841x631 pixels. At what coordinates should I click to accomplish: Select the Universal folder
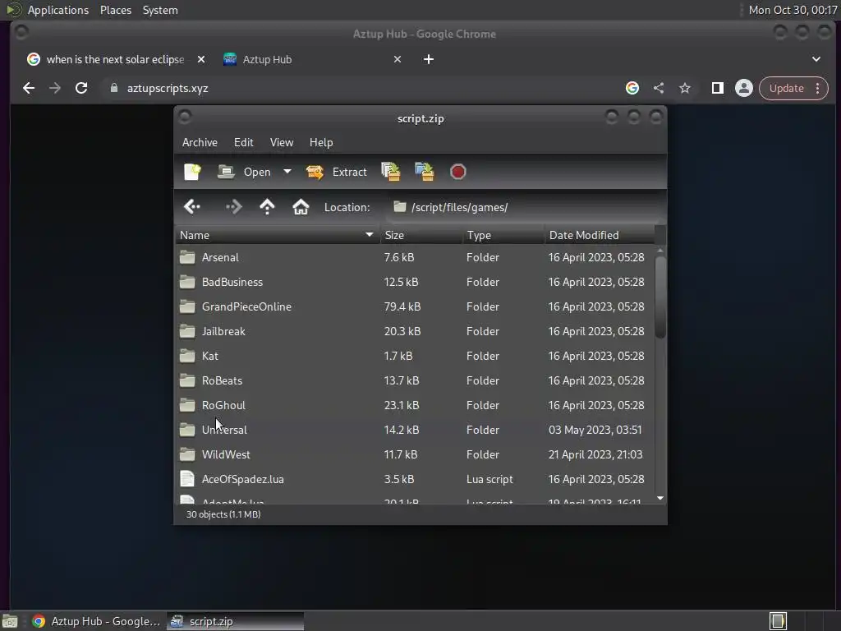pos(416,431)
